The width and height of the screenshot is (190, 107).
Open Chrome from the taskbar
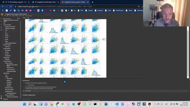(x=57, y=104)
